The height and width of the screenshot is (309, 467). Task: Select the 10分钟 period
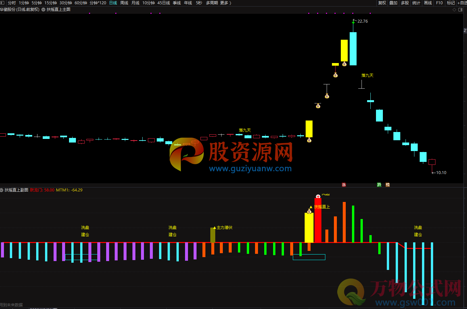point(149,3)
